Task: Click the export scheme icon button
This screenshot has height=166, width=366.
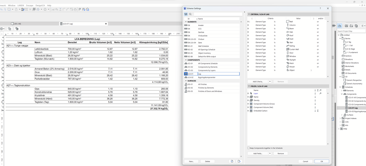Action: [x=239, y=161]
